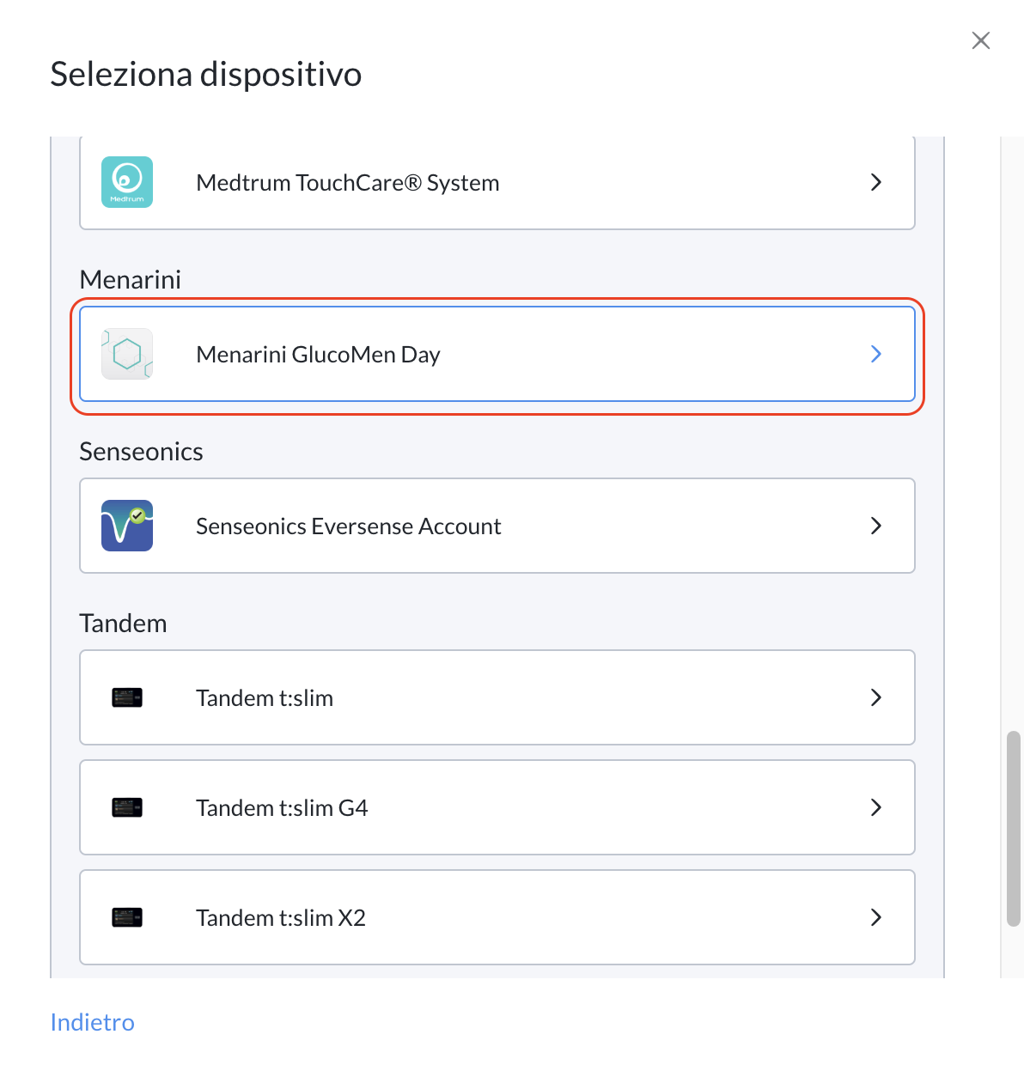Open chevron for Senseonics Eversense Account
Viewport: 1024px width, 1077px height.
click(x=876, y=526)
